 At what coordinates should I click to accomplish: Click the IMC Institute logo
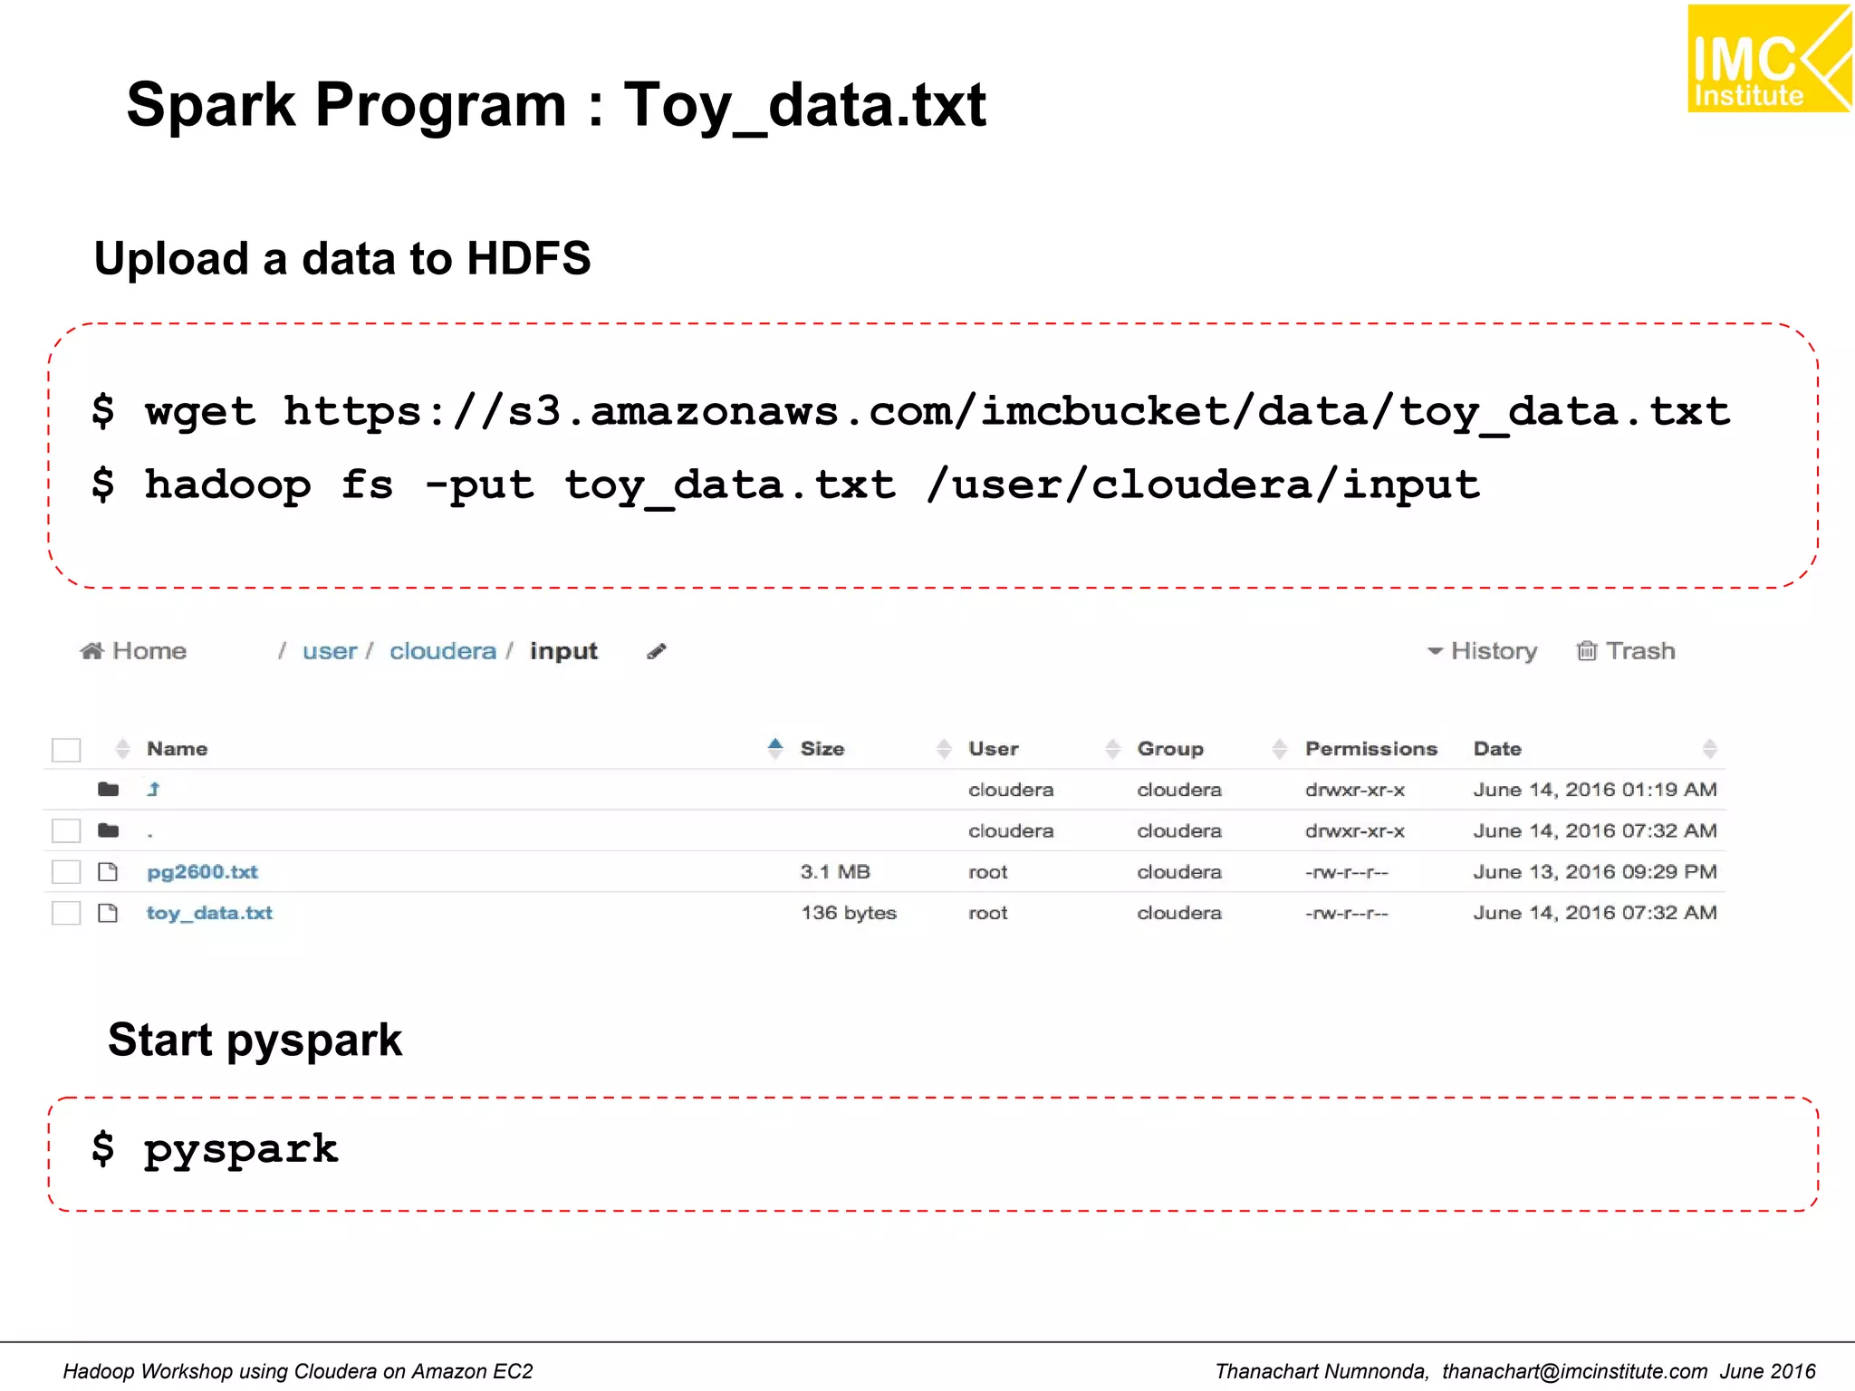[1770, 59]
